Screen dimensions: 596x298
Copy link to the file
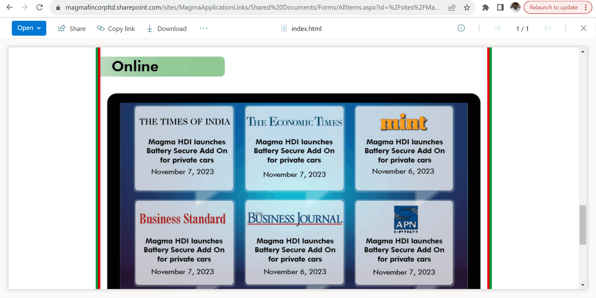point(116,29)
